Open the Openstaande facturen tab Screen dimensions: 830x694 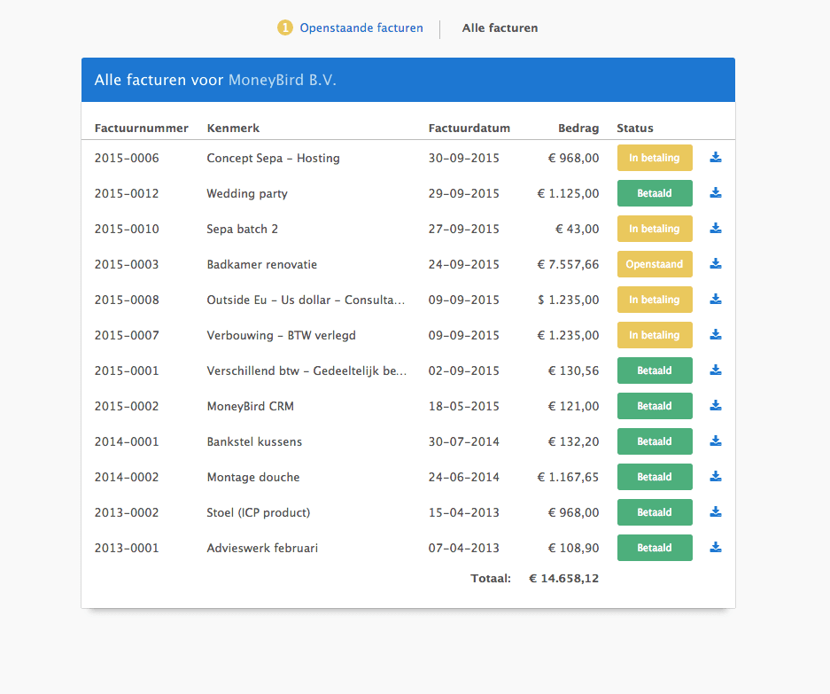pyautogui.click(x=361, y=27)
